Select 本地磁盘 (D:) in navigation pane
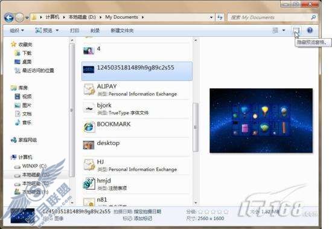 (32, 175)
